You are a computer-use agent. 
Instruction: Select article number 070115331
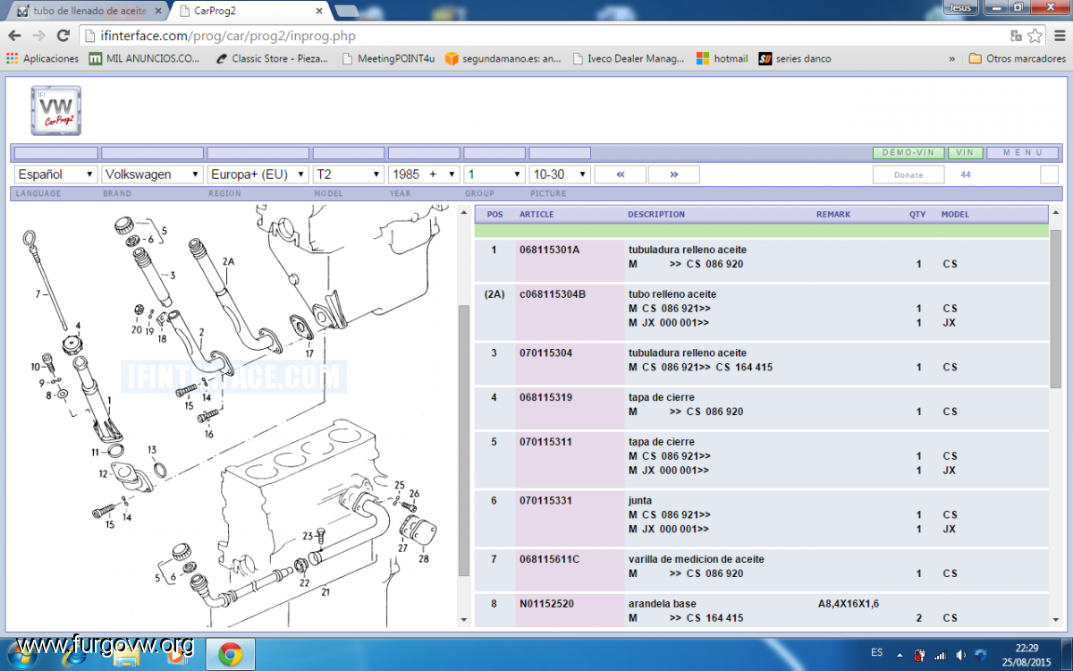[x=545, y=501]
